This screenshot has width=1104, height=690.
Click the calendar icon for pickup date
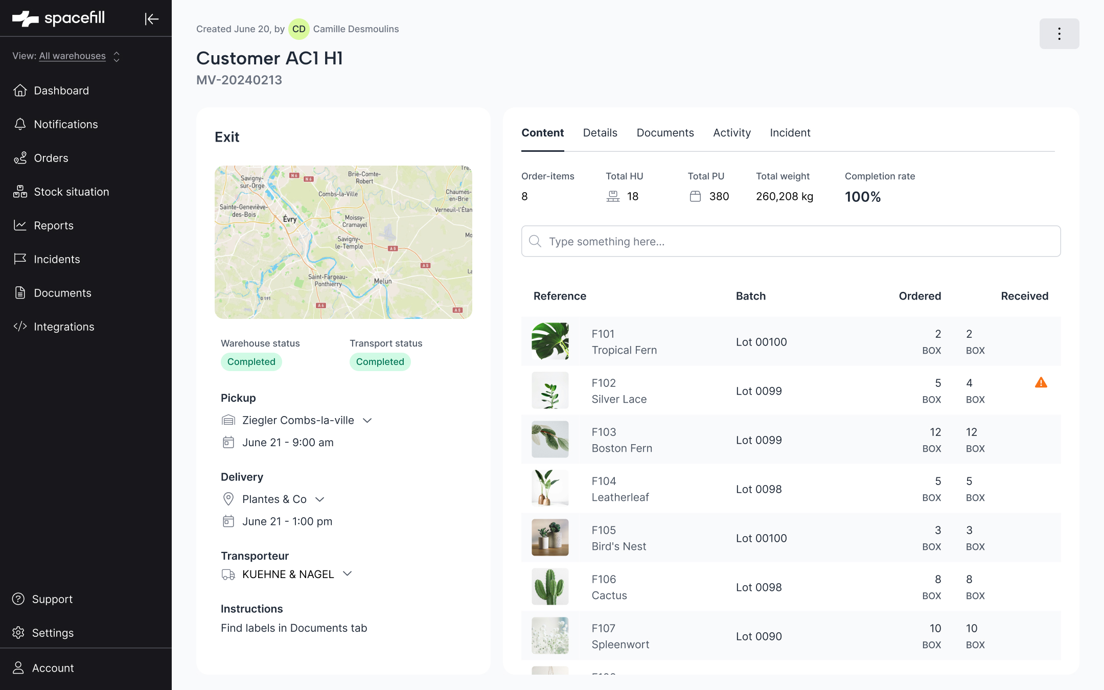[x=228, y=442]
